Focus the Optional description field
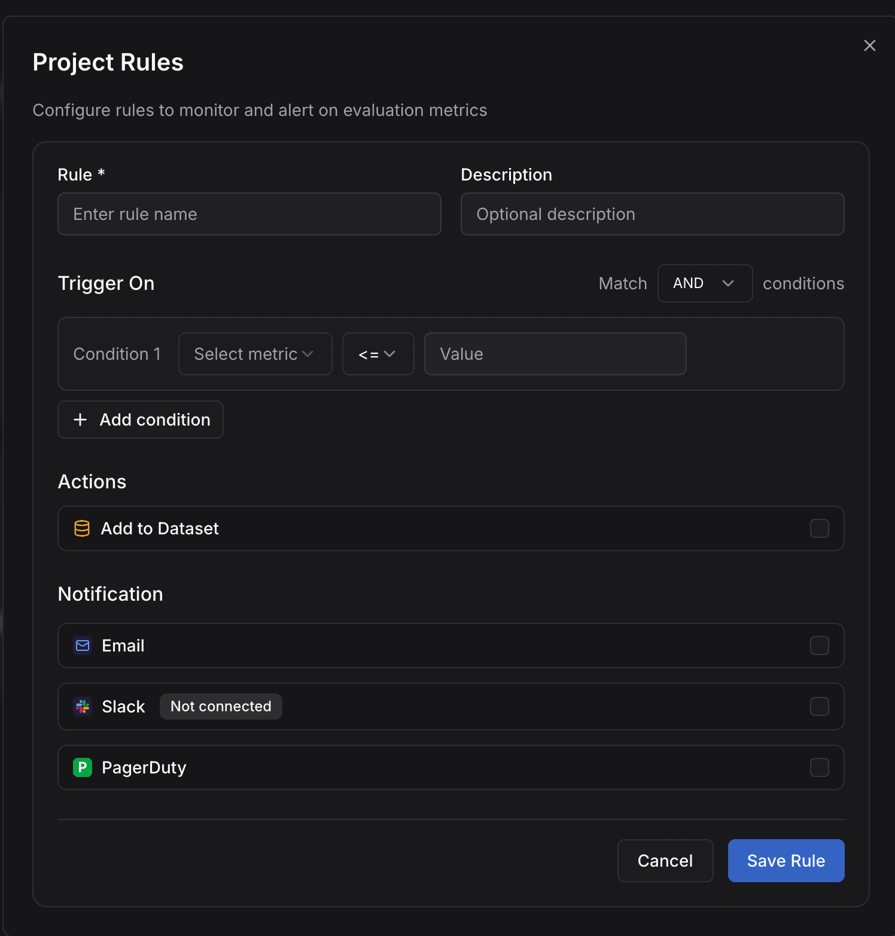This screenshot has height=936, width=895. [652, 214]
